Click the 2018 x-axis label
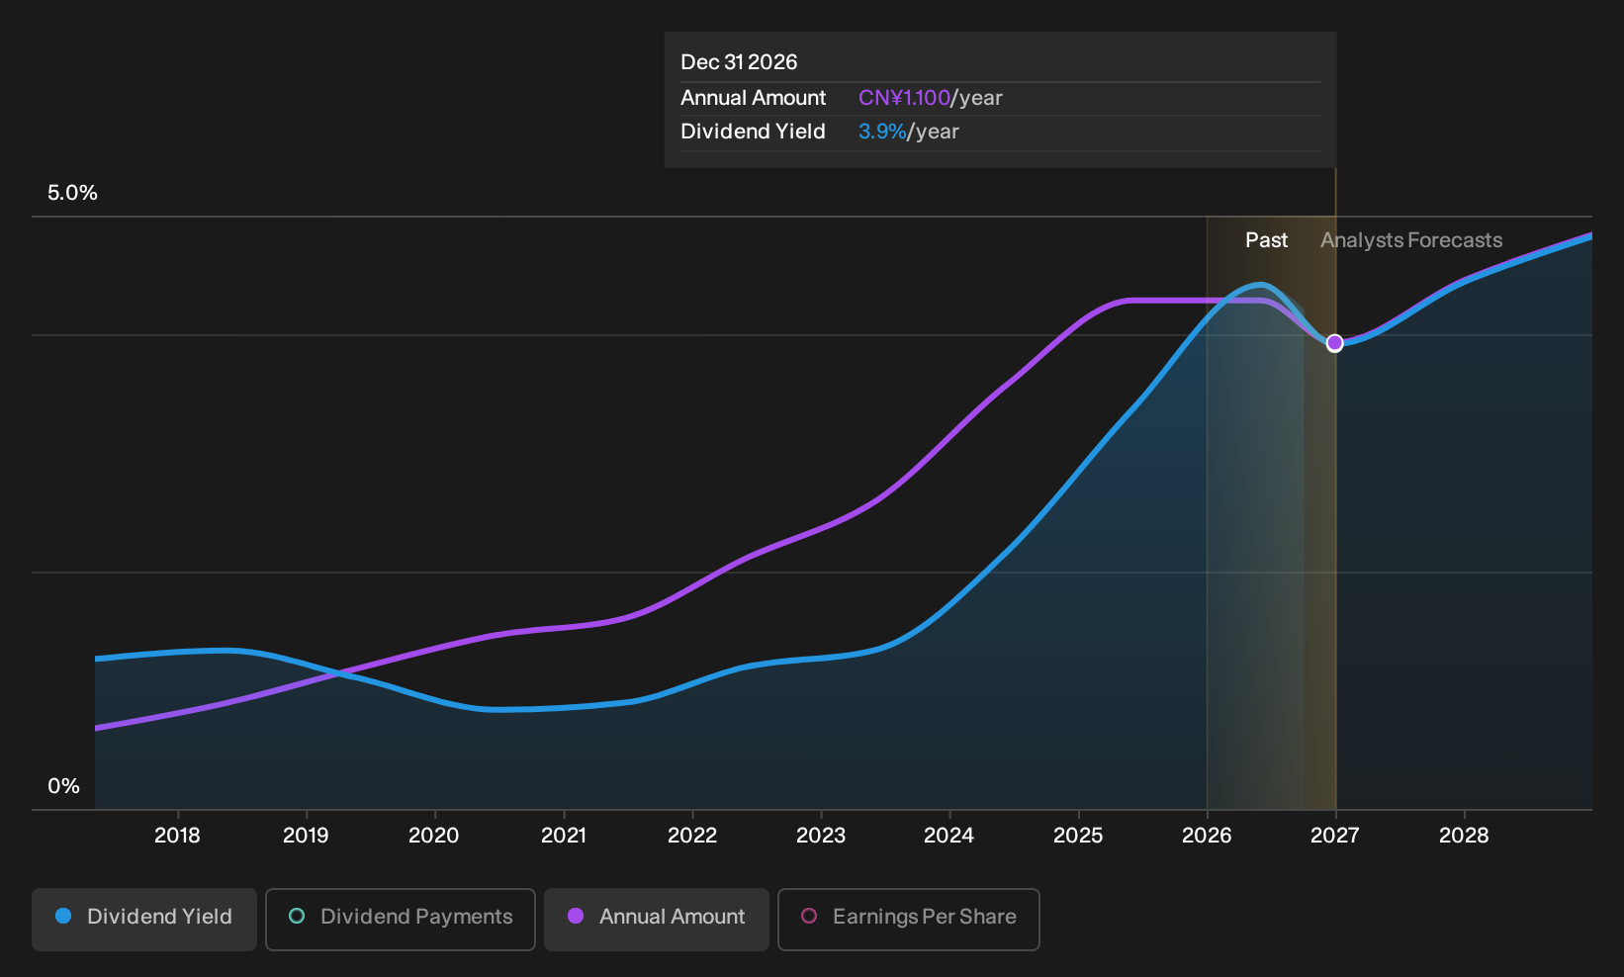This screenshot has width=1624, height=977. click(177, 836)
